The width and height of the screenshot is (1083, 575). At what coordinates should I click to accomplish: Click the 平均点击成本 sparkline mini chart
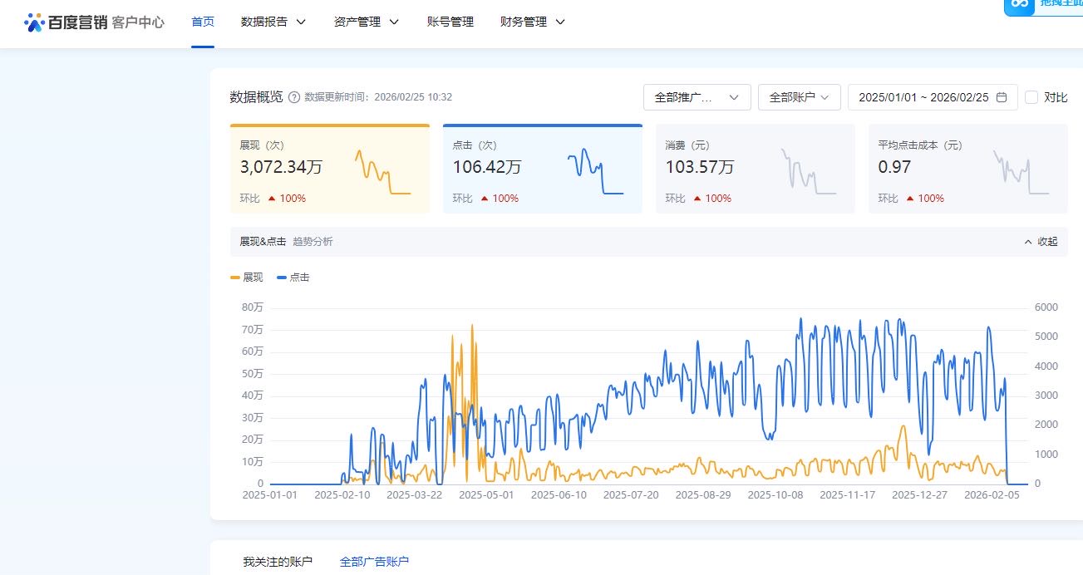[1021, 172]
